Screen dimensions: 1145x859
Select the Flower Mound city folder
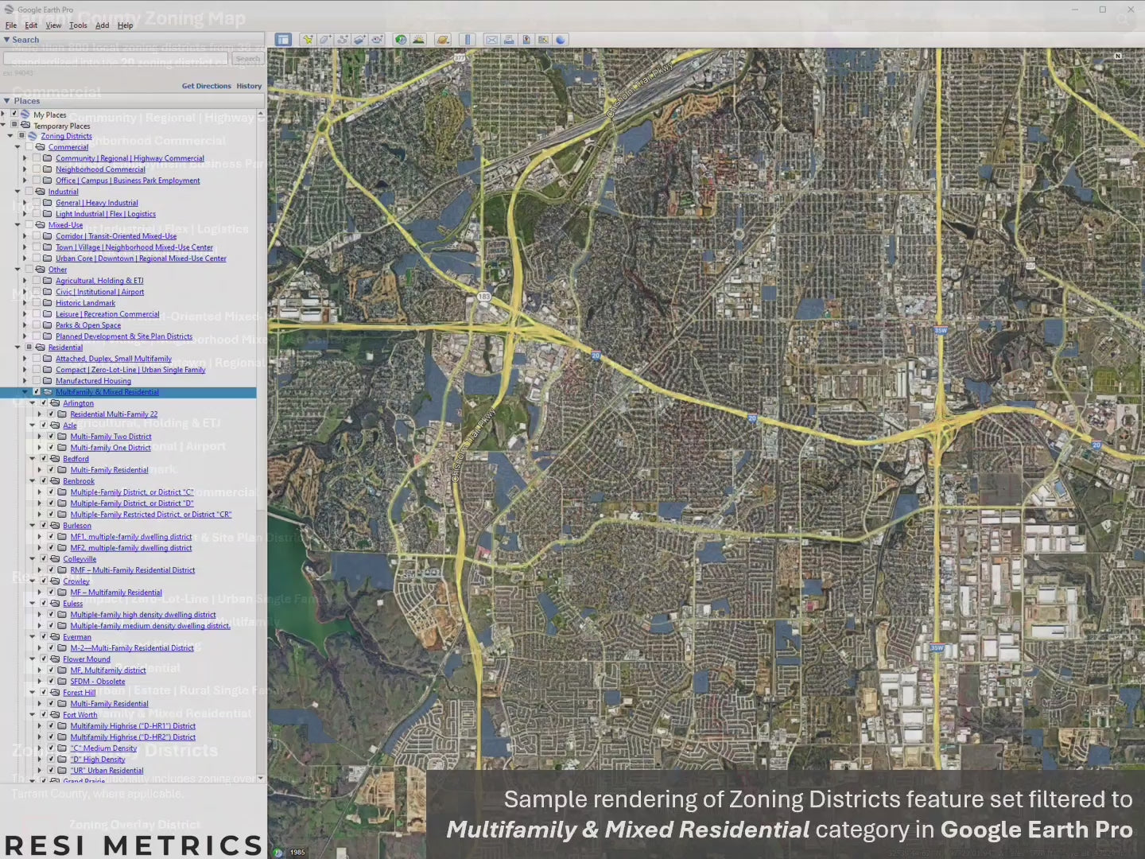87,659
